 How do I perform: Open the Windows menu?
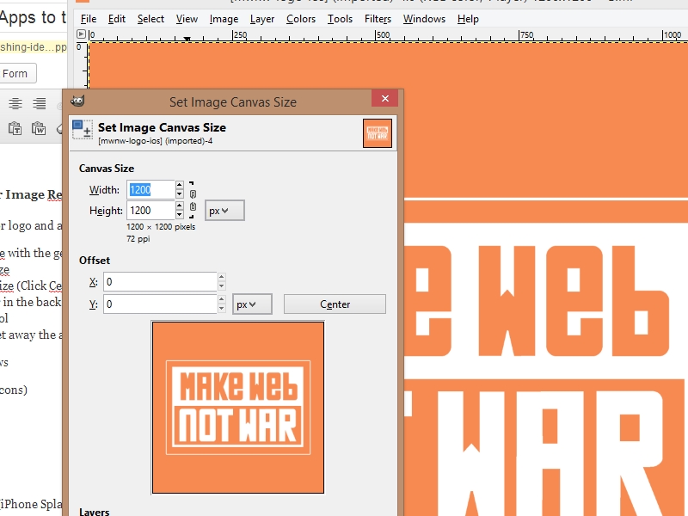tap(424, 19)
